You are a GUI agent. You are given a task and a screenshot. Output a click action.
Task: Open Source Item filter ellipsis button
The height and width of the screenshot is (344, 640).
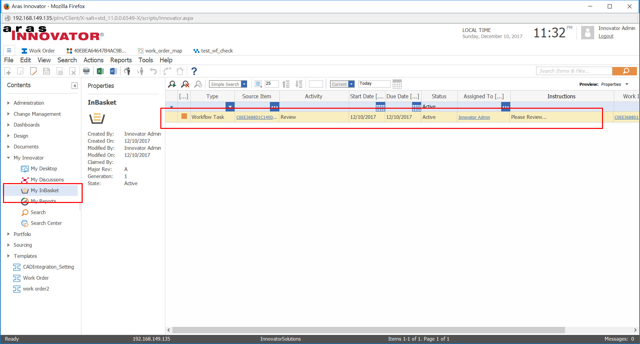(x=275, y=107)
